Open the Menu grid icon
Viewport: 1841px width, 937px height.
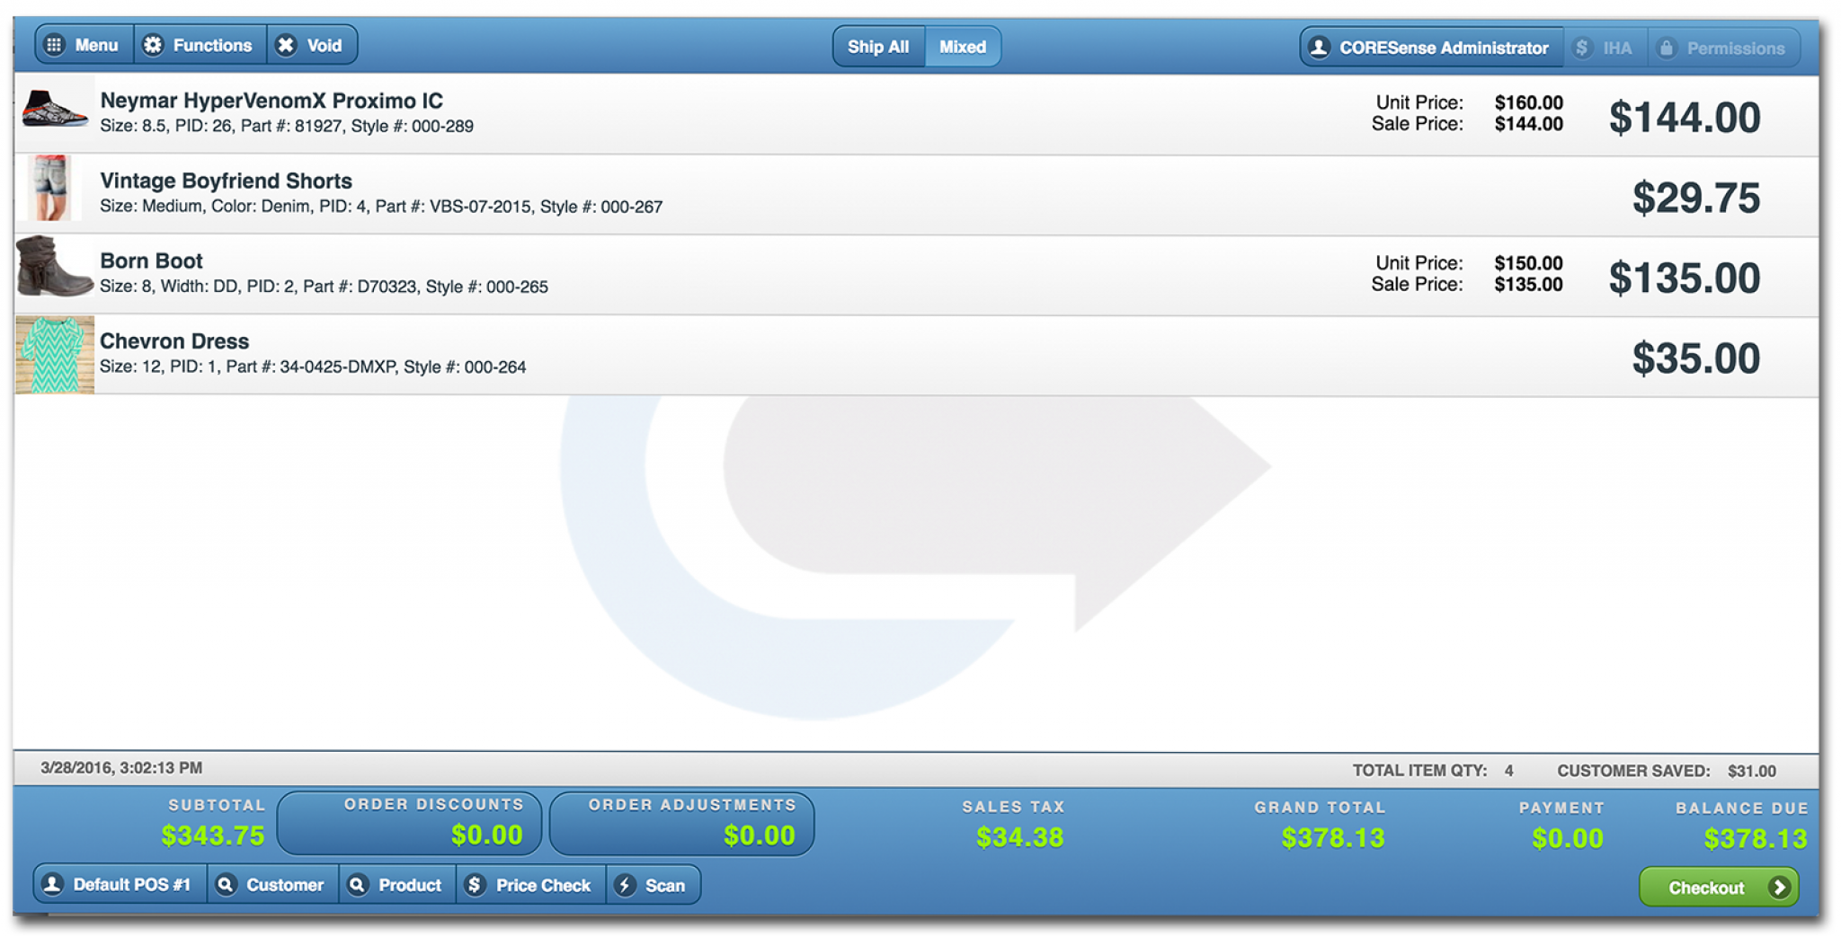pyautogui.click(x=56, y=44)
